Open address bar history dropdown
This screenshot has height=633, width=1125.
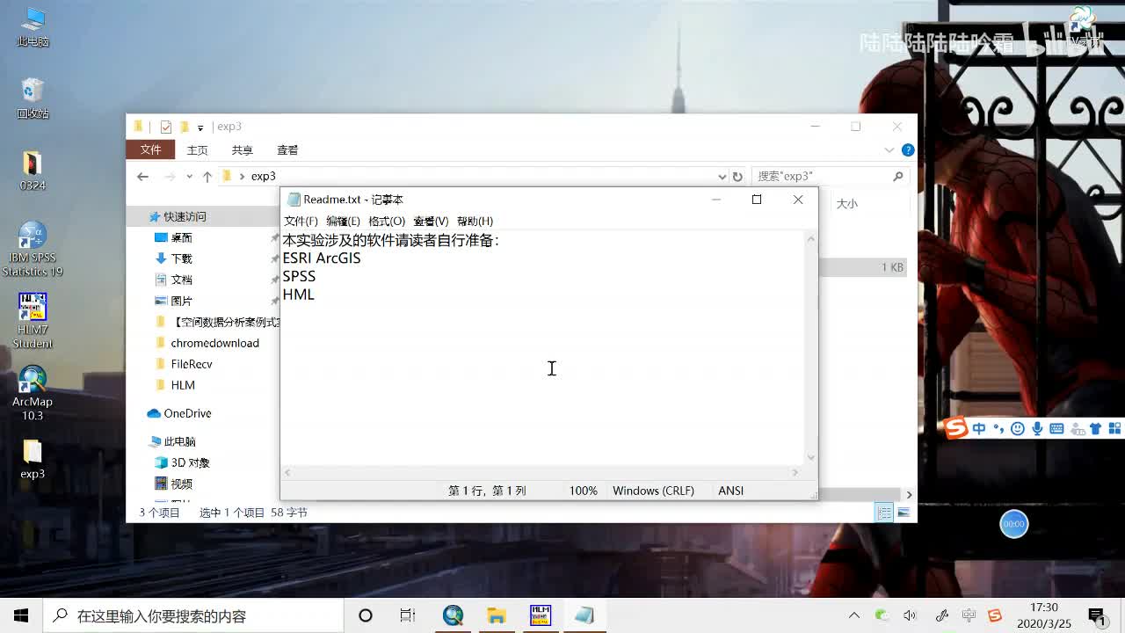722,176
